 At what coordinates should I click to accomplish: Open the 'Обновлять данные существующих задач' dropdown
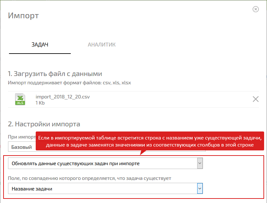pyautogui.click(x=106, y=163)
